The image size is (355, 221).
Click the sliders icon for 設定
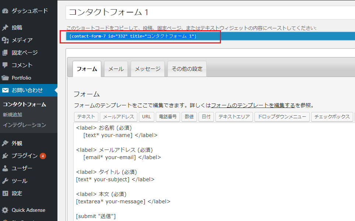pyautogui.click(x=5, y=193)
